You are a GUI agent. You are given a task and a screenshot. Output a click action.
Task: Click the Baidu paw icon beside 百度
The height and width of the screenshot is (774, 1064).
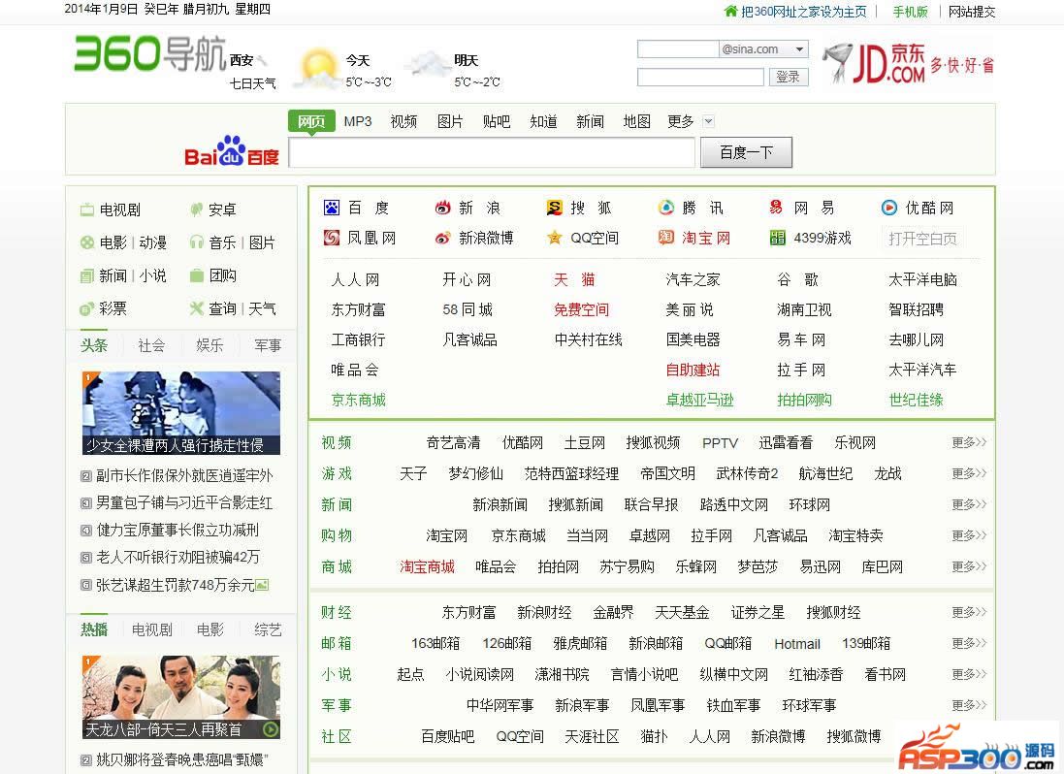click(331, 208)
